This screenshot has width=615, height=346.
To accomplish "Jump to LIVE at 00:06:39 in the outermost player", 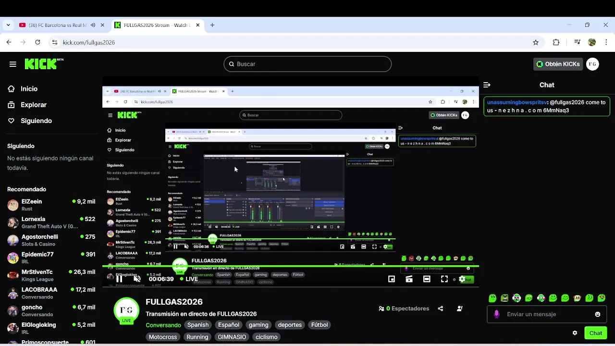I will (x=189, y=279).
